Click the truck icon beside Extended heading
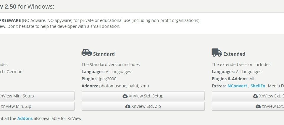This screenshot has height=125, width=284. pyautogui.click(x=217, y=53)
